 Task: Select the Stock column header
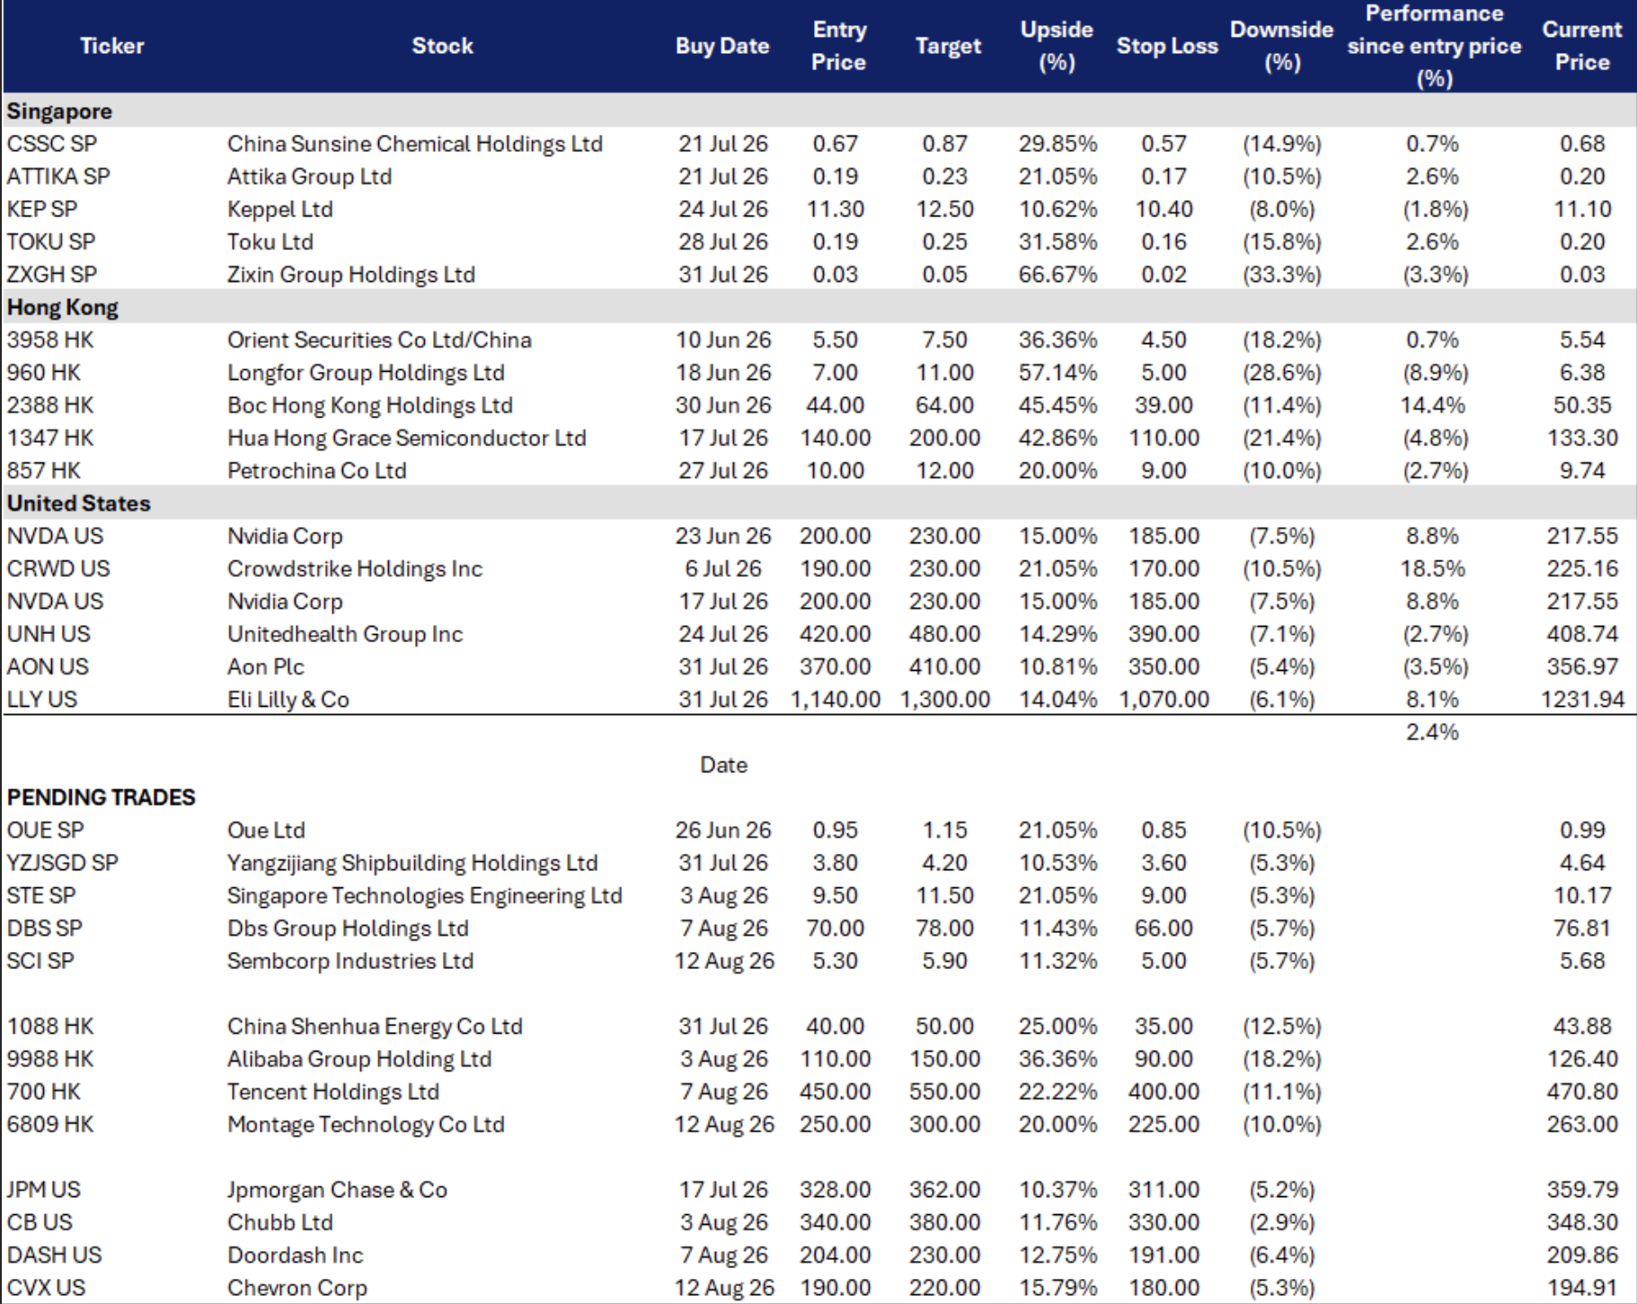[442, 46]
